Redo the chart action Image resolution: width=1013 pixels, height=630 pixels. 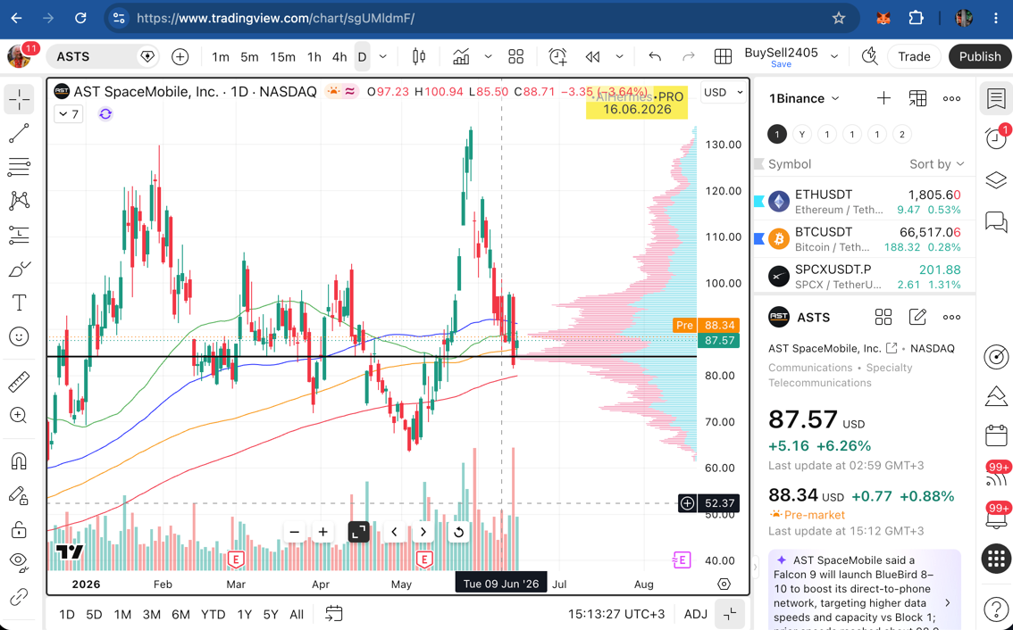(x=689, y=57)
